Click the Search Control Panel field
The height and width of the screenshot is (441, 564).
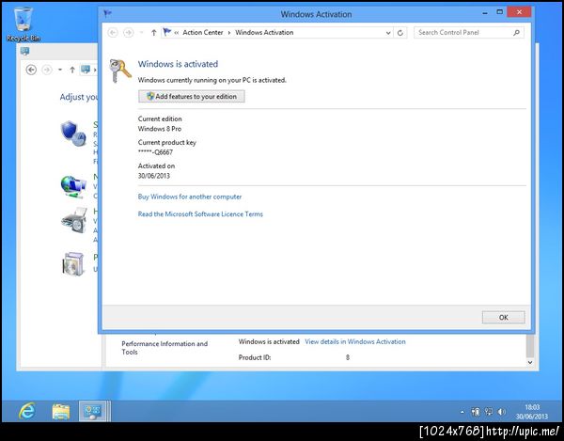pos(469,32)
